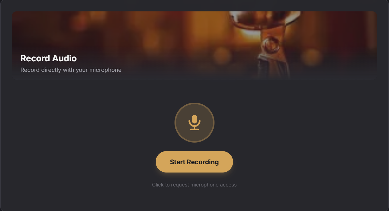Select the Record Audio heading text

[x=49, y=58]
